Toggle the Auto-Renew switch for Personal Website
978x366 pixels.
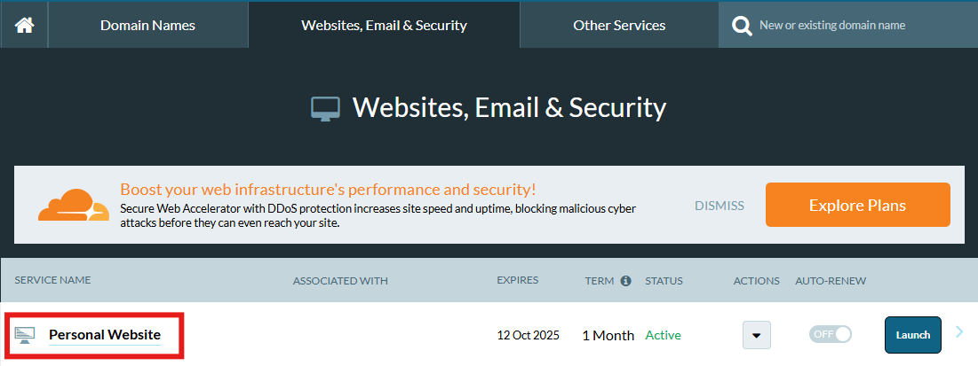[x=830, y=334]
